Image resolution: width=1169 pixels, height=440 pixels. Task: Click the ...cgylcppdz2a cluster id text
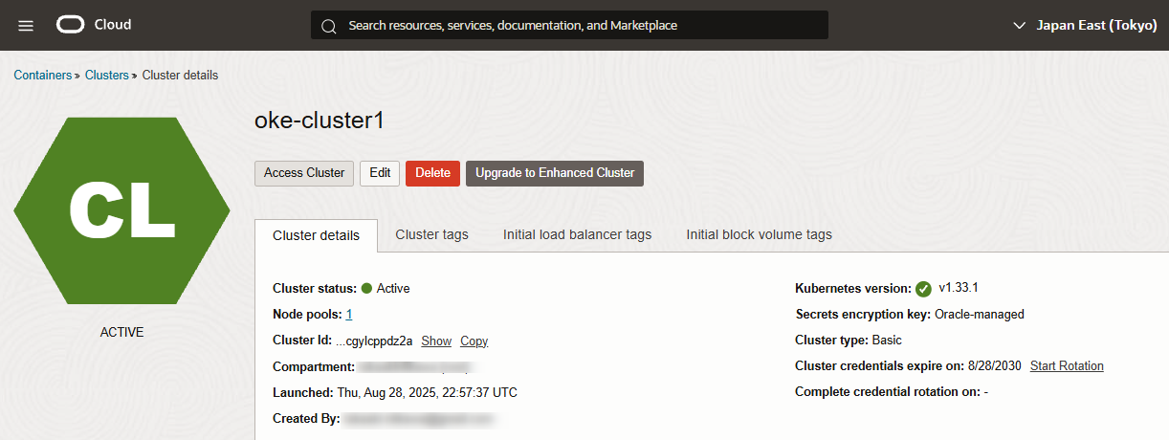[x=374, y=341]
